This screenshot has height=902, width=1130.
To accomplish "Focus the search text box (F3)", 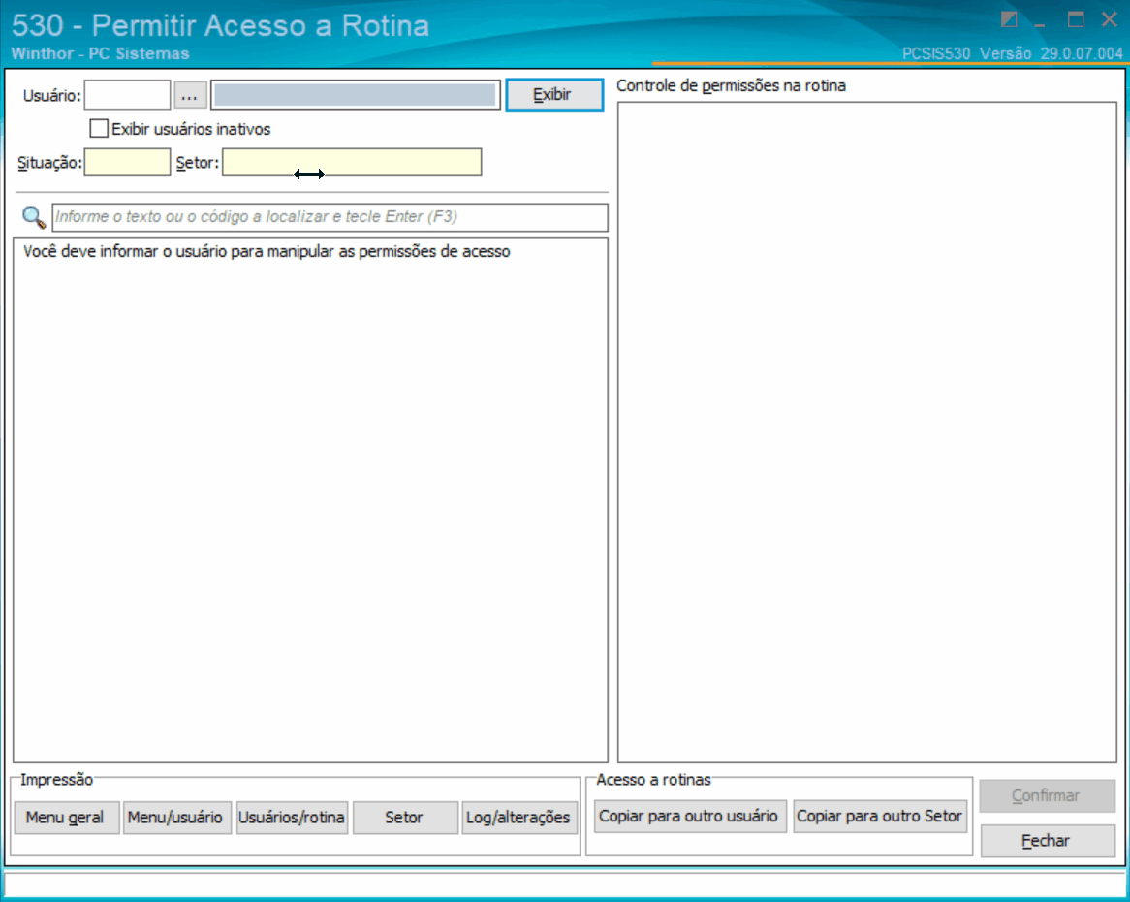I will click(330, 217).
